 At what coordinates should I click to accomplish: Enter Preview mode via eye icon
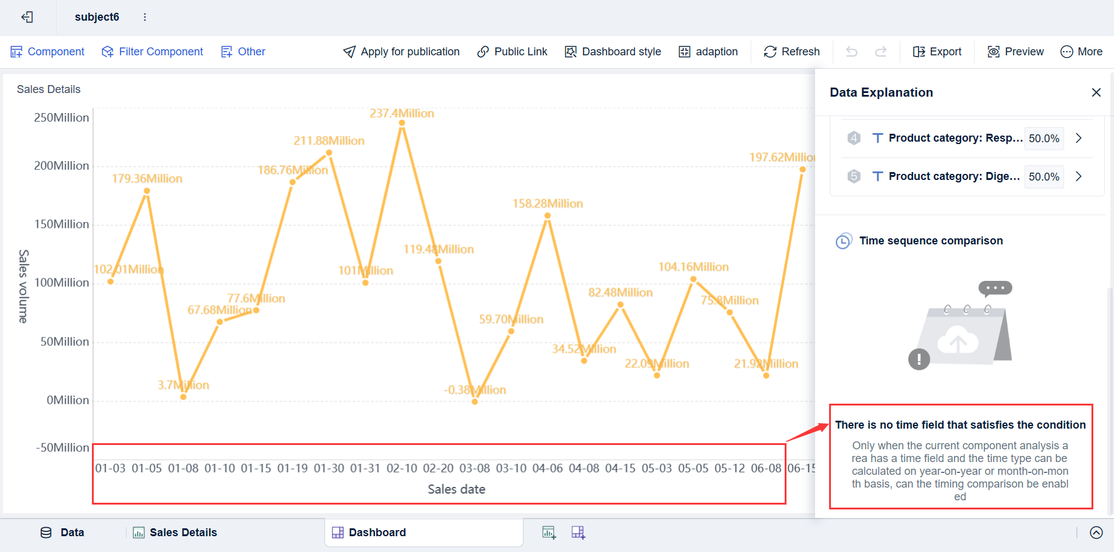click(993, 52)
